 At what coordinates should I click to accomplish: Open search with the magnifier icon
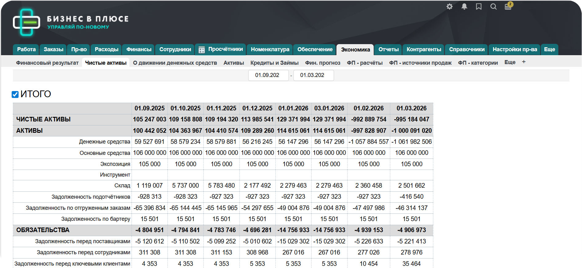pyautogui.click(x=493, y=6)
